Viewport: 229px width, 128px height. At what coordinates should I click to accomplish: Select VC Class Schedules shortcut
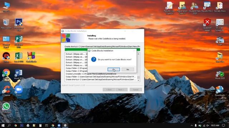coord(220,25)
